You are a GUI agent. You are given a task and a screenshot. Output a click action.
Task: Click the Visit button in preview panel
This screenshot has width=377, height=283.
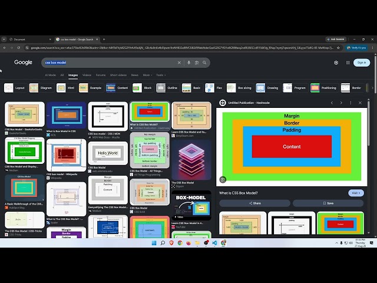[x=356, y=193]
